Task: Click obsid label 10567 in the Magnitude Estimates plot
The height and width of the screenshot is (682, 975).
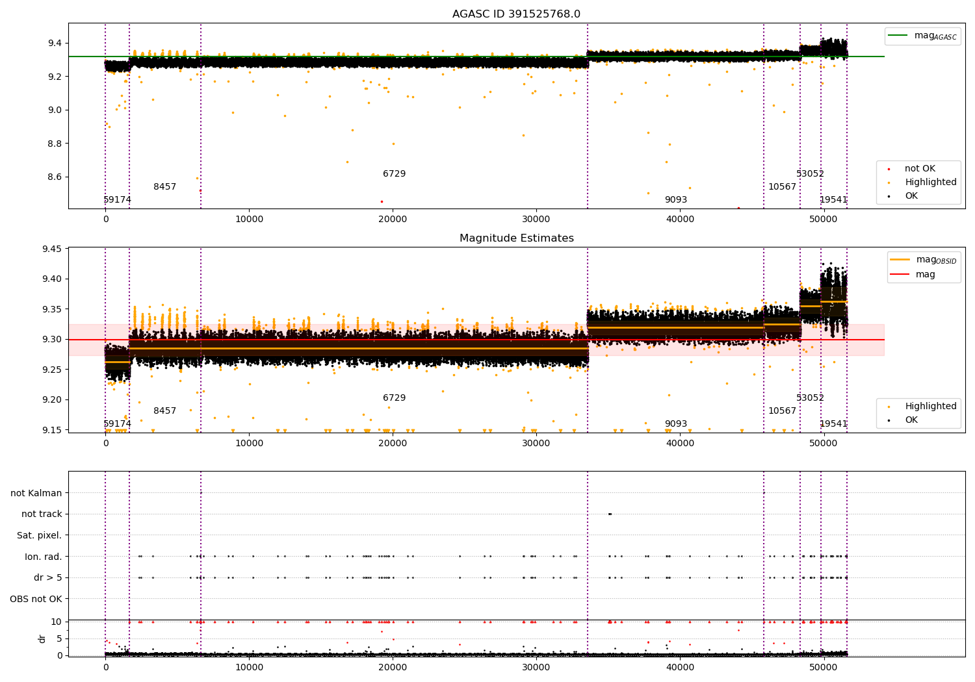Action: click(782, 411)
